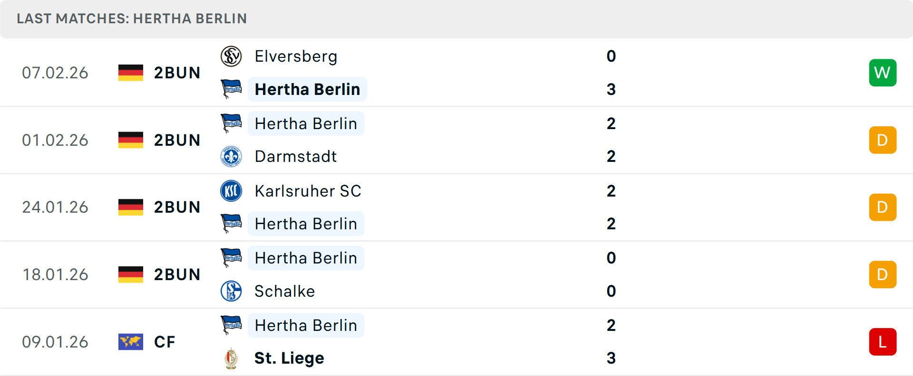Open the St. Liege team link
Image resolution: width=913 pixels, height=376 pixels.
[x=289, y=358]
